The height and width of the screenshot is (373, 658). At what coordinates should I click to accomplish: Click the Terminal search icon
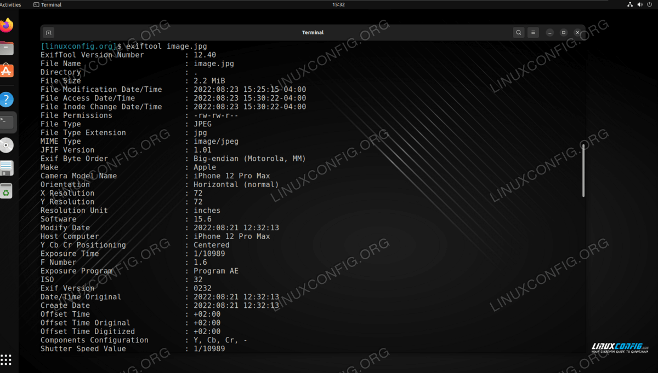(518, 33)
